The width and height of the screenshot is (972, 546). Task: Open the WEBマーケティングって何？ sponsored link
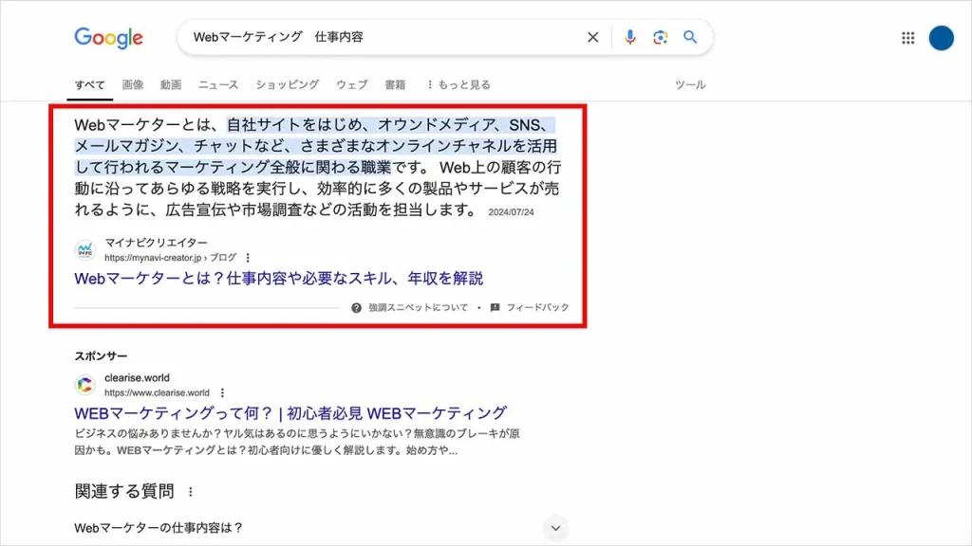[290, 413]
